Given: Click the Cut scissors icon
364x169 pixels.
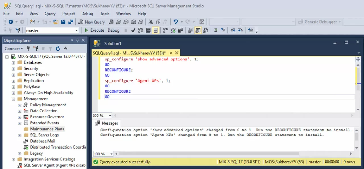Looking at the screenshot, I should pos(151,22).
